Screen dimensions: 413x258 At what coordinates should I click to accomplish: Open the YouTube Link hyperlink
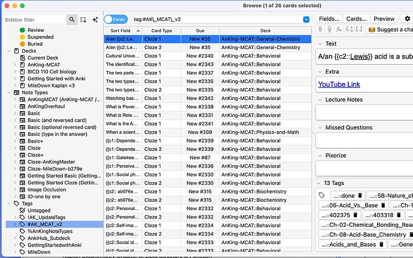click(339, 84)
